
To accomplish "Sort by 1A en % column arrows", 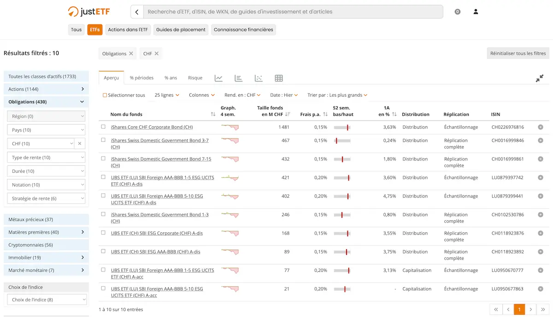I will click(394, 114).
